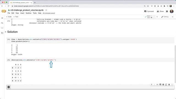Image resolution: width=176 pixels, height=99 pixels.
Task: Click the browser address bar URL
Action: tap(46, 6)
